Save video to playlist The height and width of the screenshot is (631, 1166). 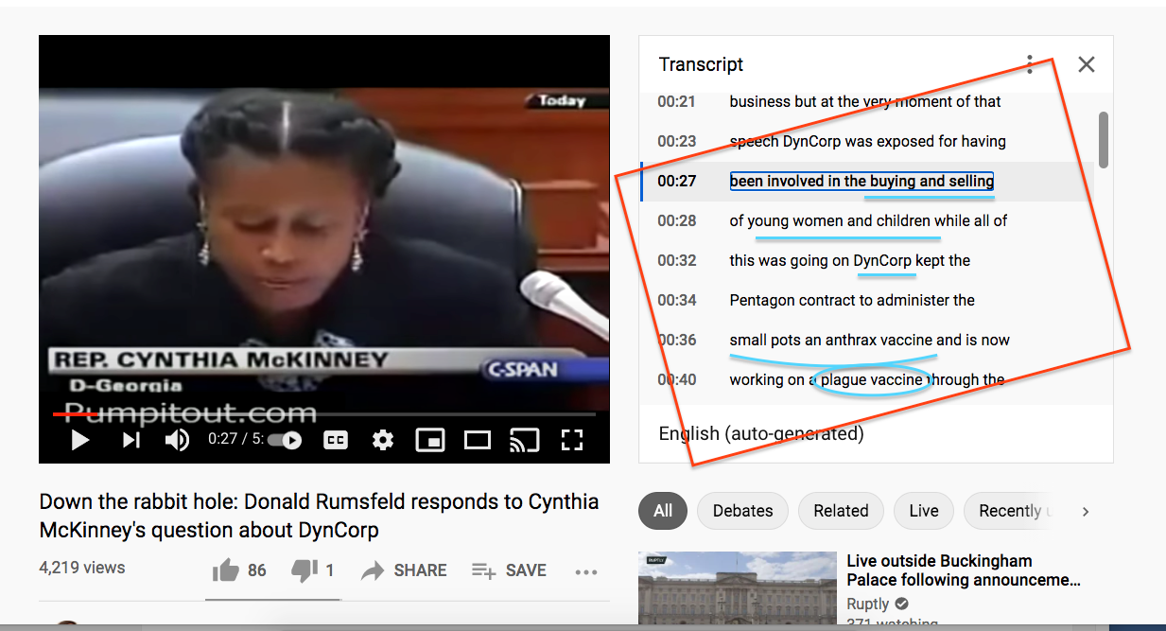point(509,570)
